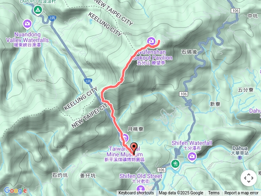Select the red route endpoint pin
Viewport: 261px width, 196px height.
[134, 149]
